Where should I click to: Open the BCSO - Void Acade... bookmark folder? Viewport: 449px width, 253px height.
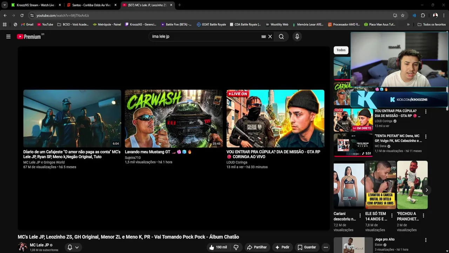(73, 25)
